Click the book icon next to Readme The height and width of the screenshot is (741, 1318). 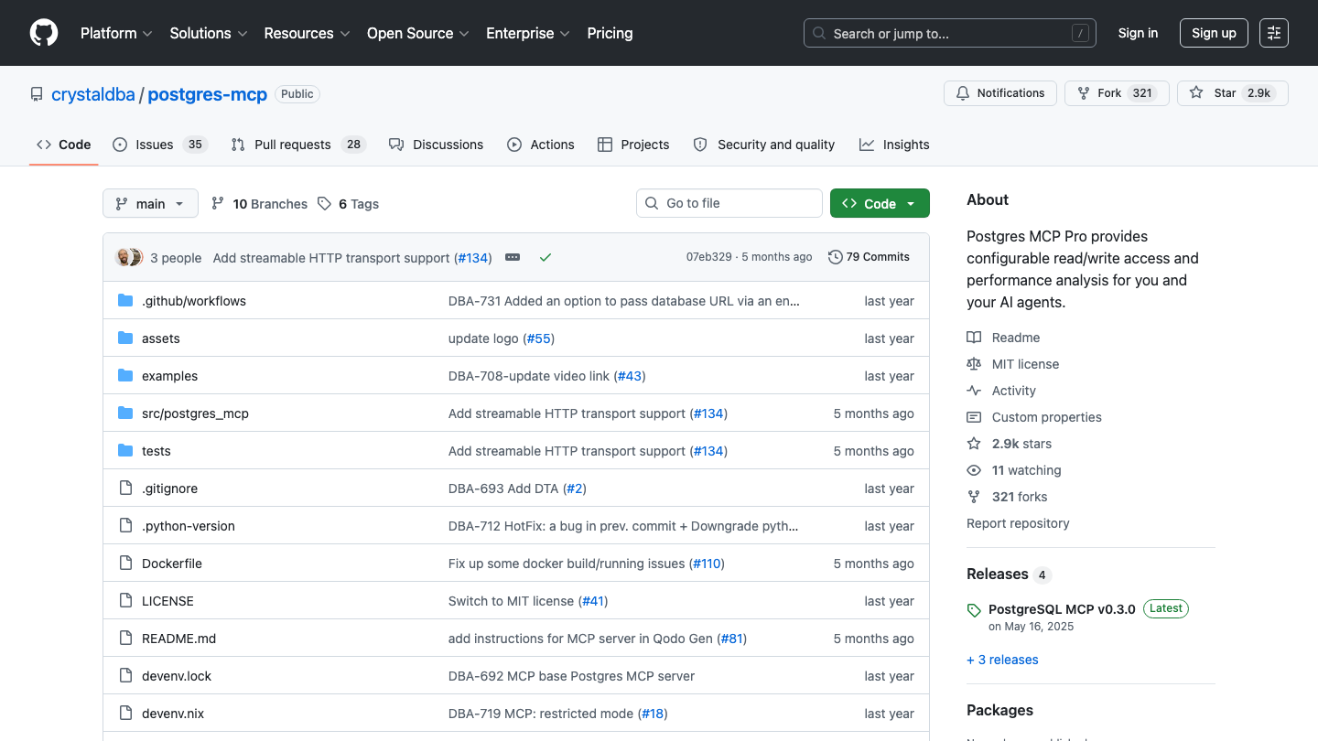(x=974, y=338)
